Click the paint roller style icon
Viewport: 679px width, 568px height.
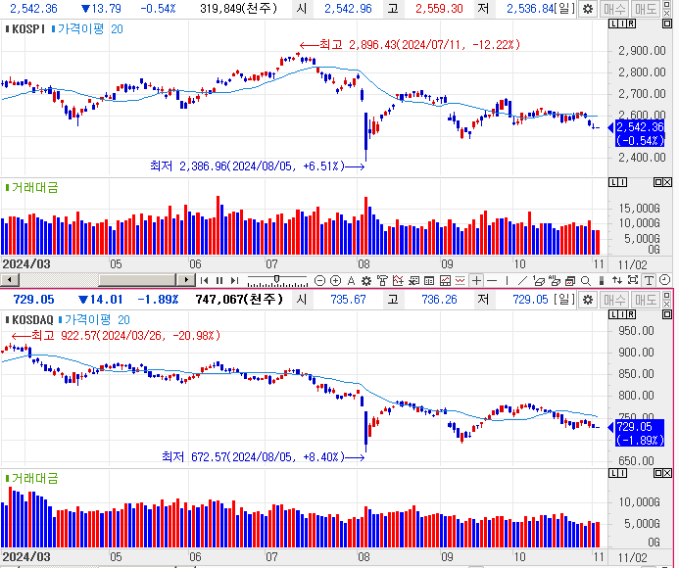pyautogui.click(x=382, y=280)
